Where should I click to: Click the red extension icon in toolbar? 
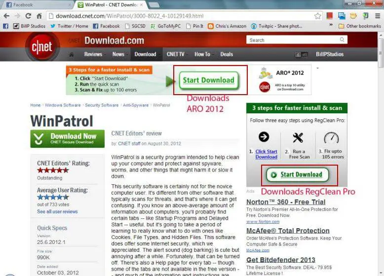330,16
